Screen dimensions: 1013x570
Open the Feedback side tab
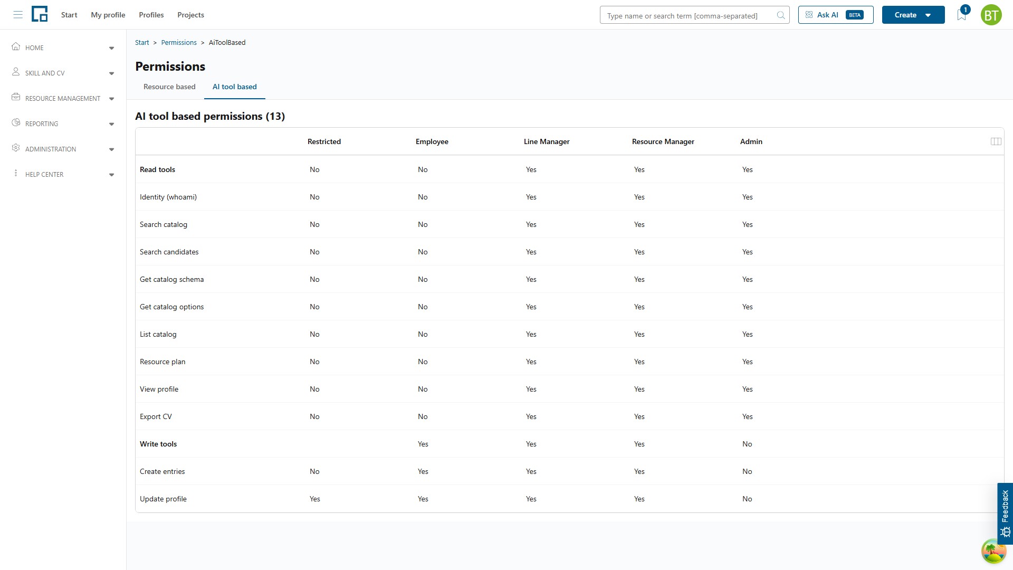click(x=1005, y=514)
